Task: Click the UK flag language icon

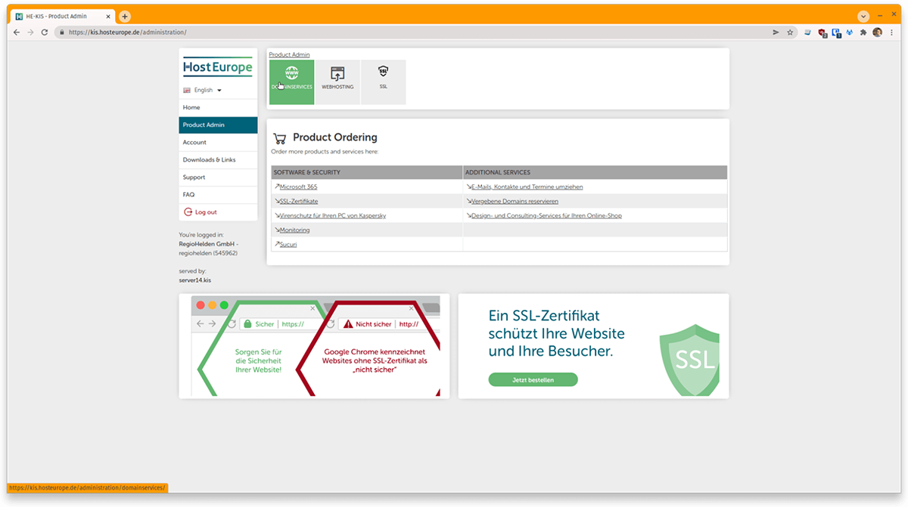Action: tap(187, 90)
